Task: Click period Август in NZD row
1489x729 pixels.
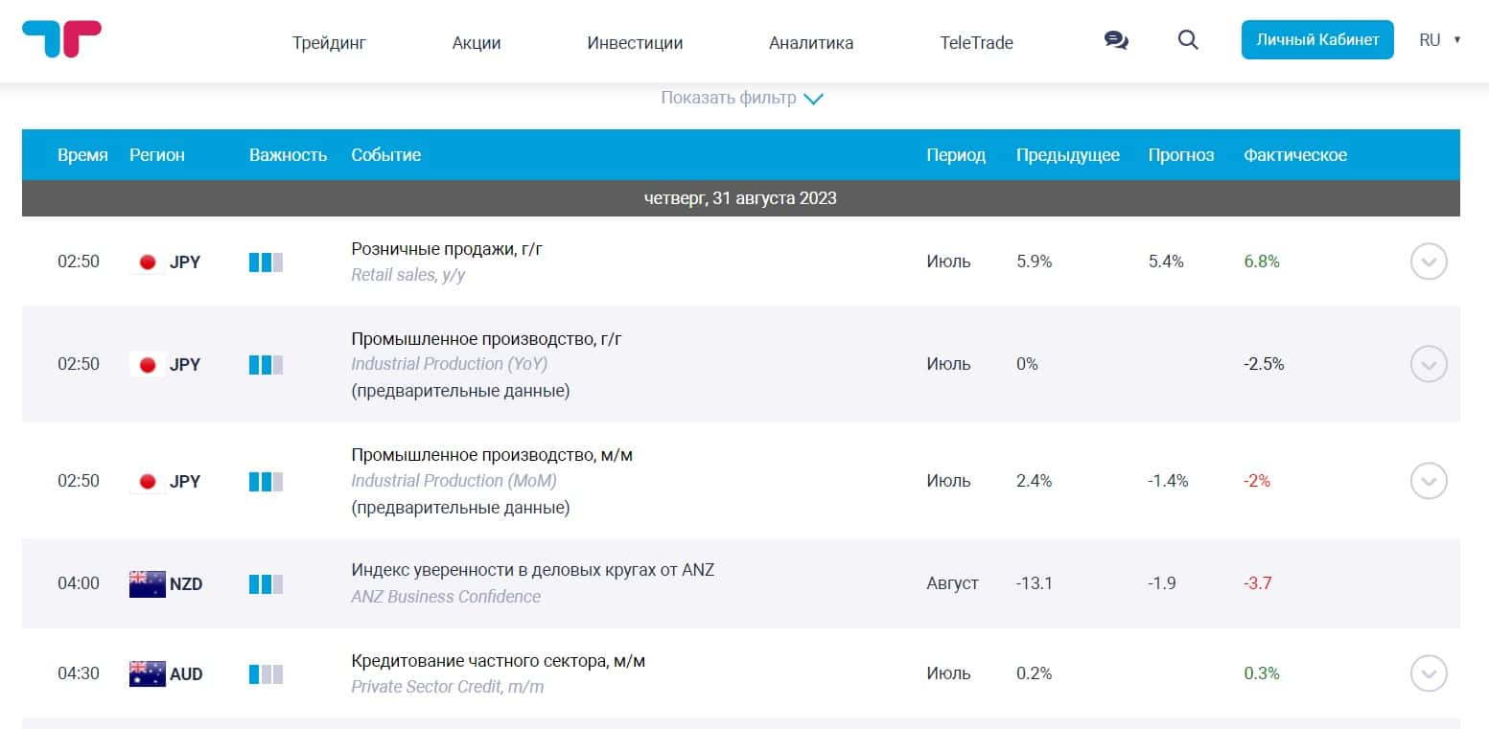Action: (x=952, y=583)
